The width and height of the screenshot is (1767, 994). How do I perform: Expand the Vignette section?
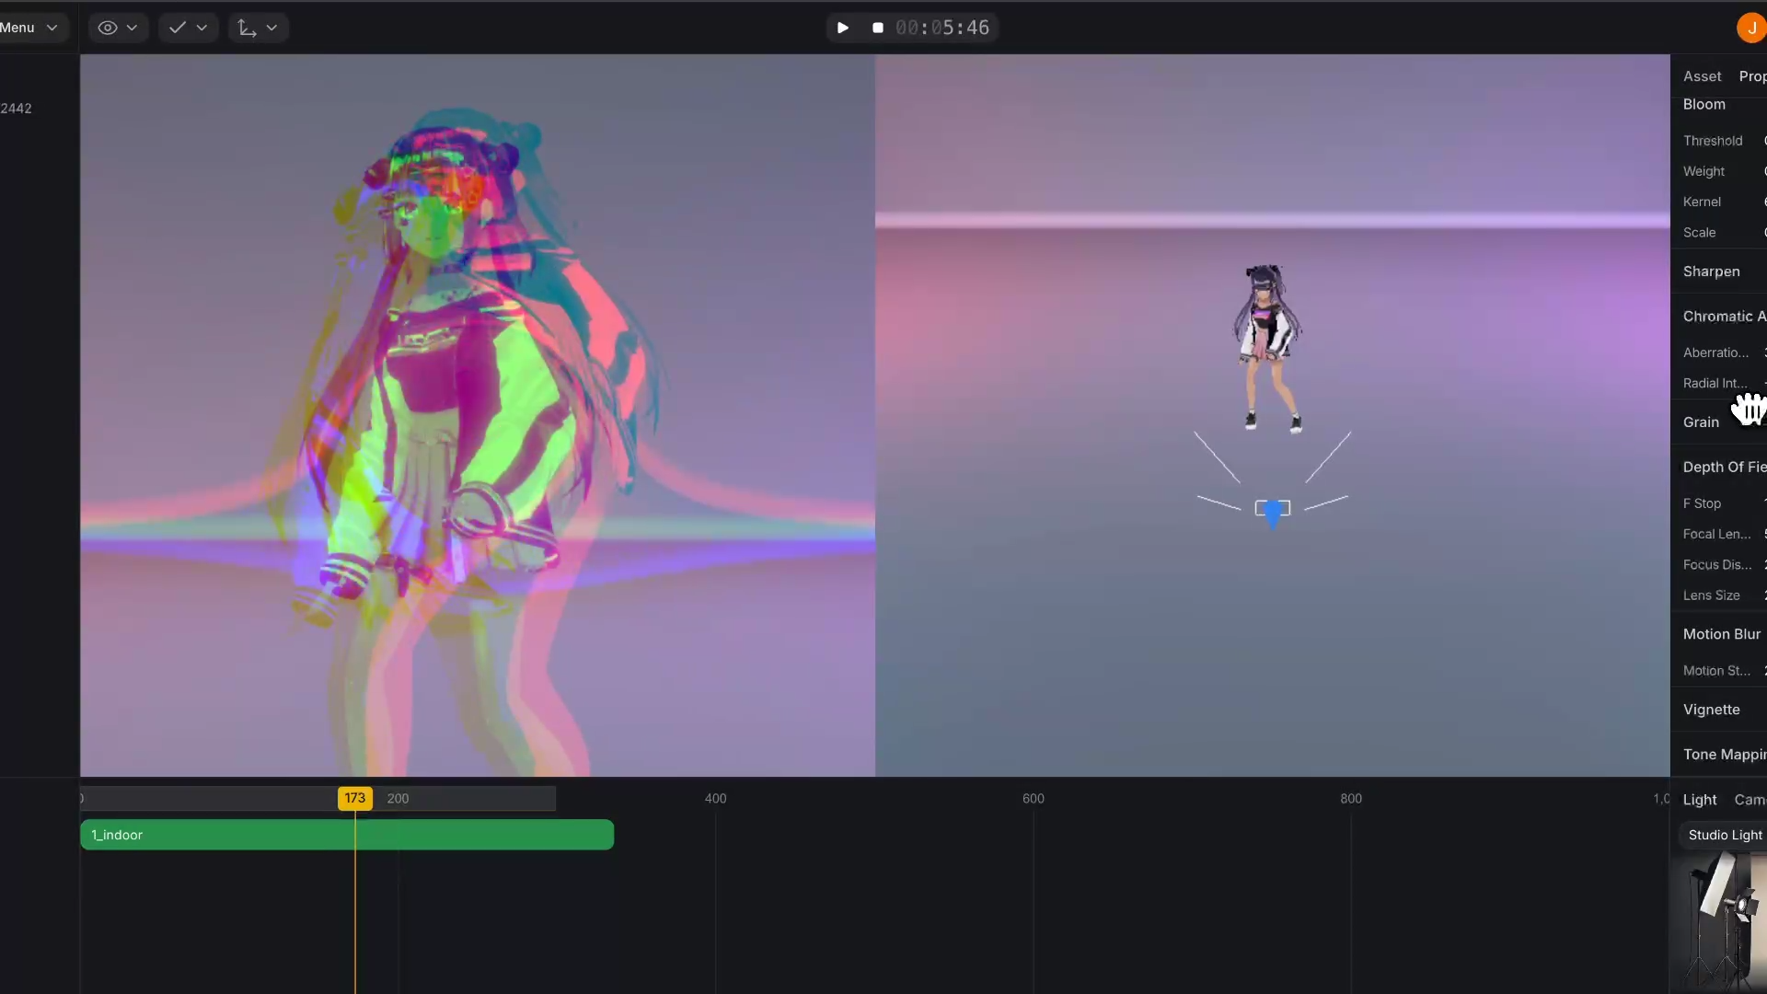[1711, 710]
